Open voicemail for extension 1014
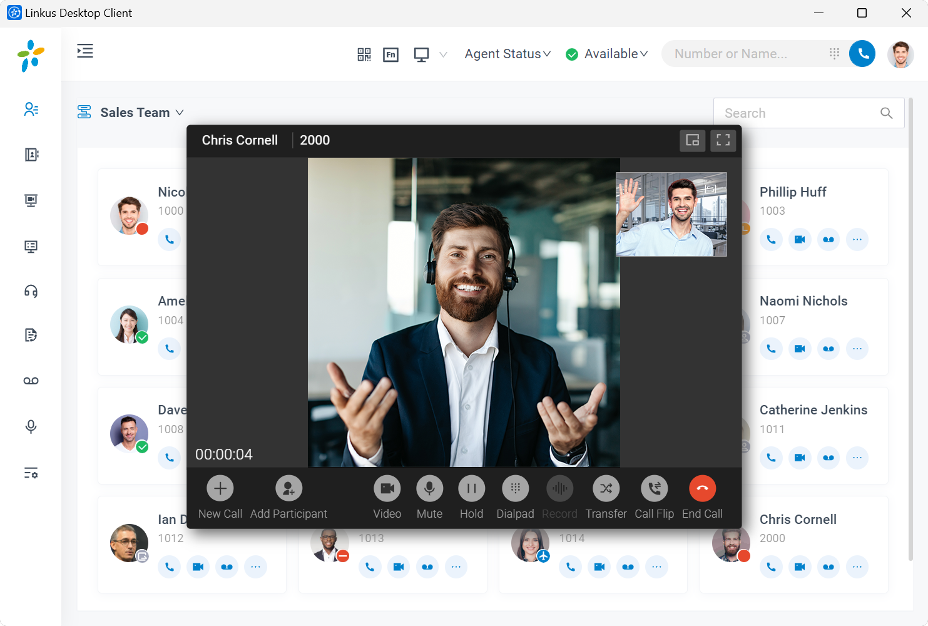928x626 pixels. [628, 567]
